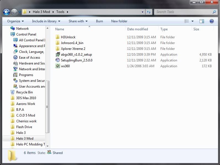This screenshot has height=165, width=220.
Task: Click System and Security icon
Action: (x=15, y=80)
